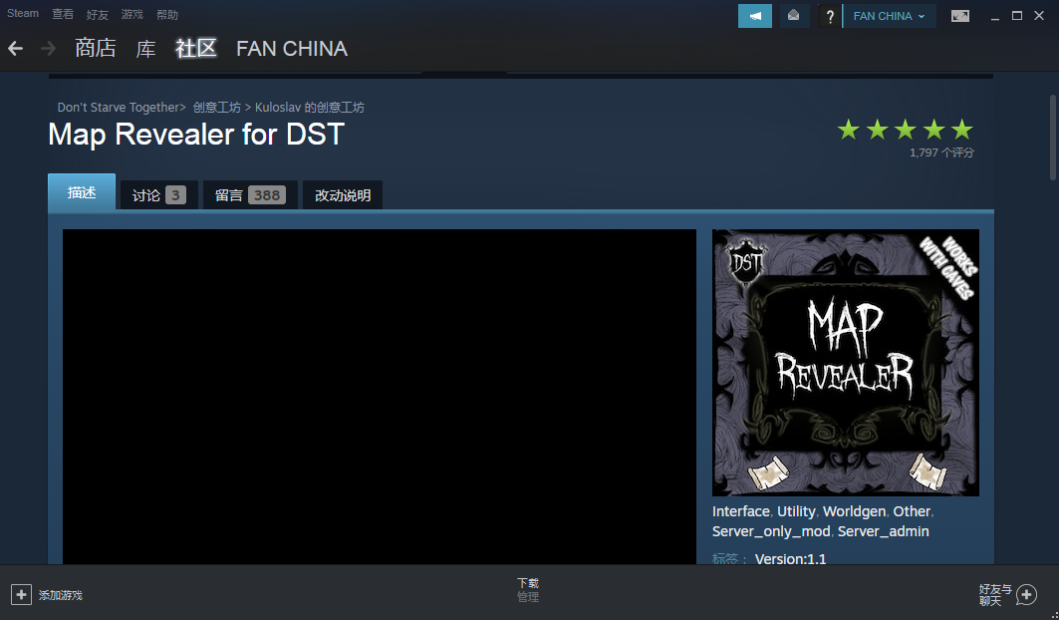
Task: Open the 下载 管理 downloads manager
Action: click(528, 589)
